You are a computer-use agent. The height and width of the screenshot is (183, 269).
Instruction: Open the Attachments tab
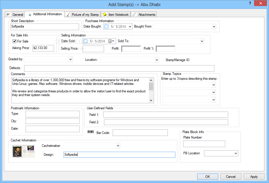point(144,15)
